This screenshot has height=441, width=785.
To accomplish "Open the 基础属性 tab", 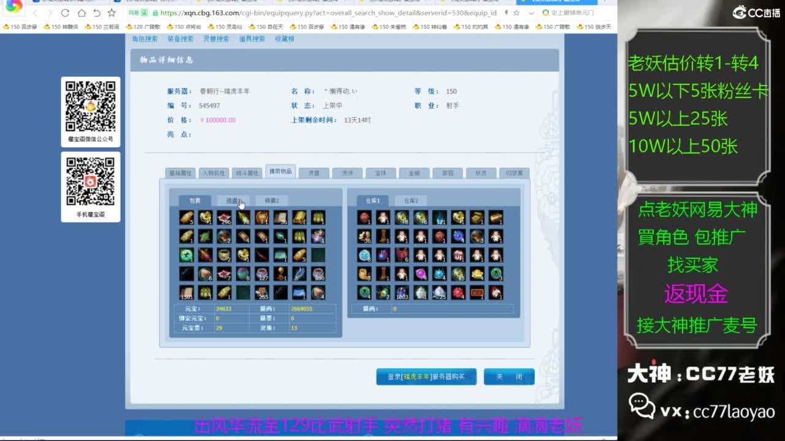I will pyautogui.click(x=180, y=173).
